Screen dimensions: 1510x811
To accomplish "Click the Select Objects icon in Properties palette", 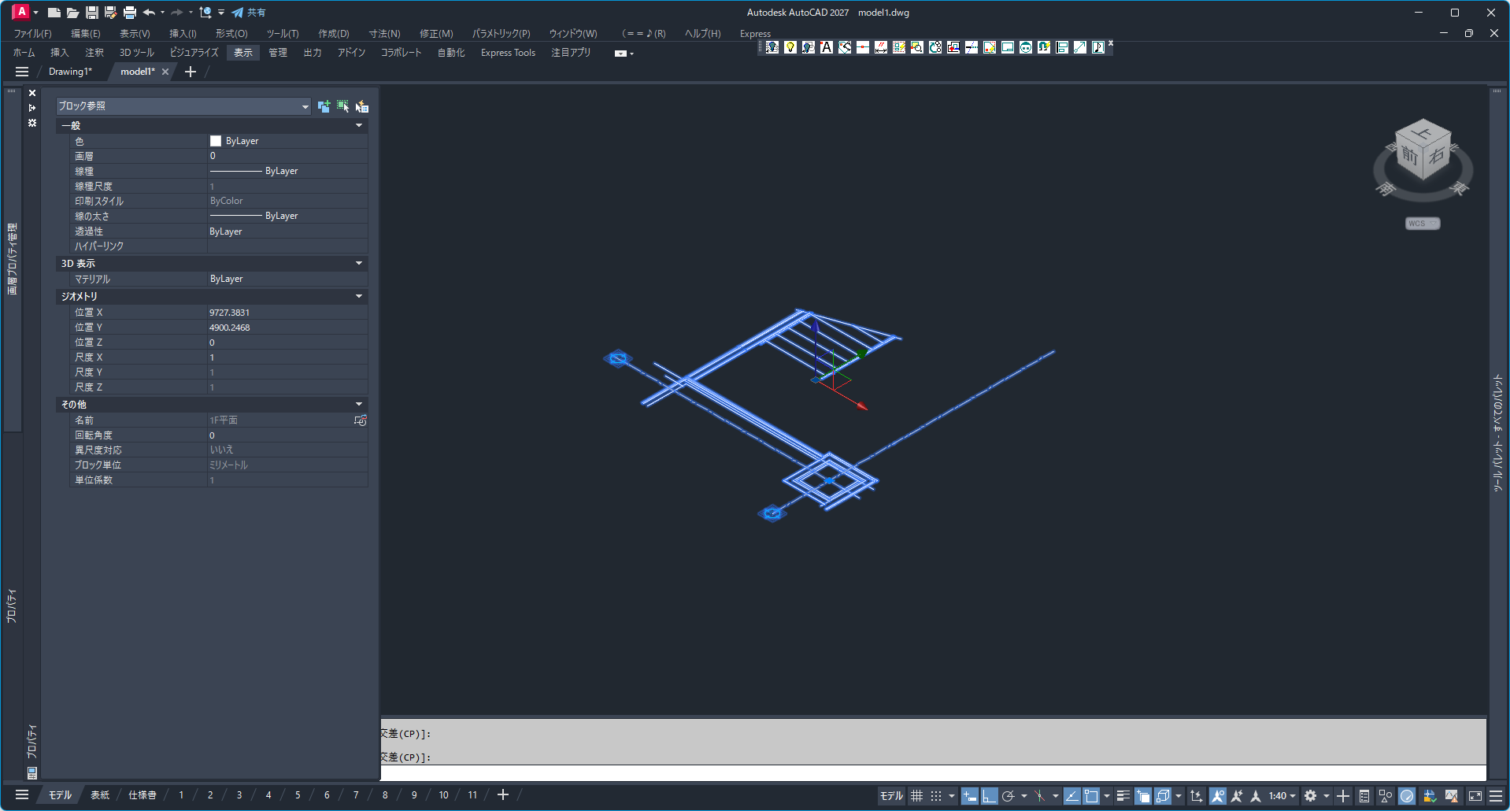I will coord(342,106).
